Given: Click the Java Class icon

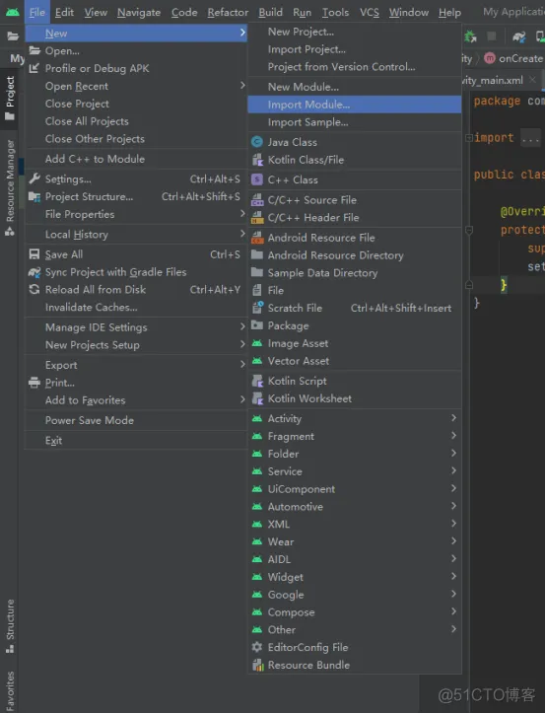Looking at the screenshot, I should click(257, 142).
